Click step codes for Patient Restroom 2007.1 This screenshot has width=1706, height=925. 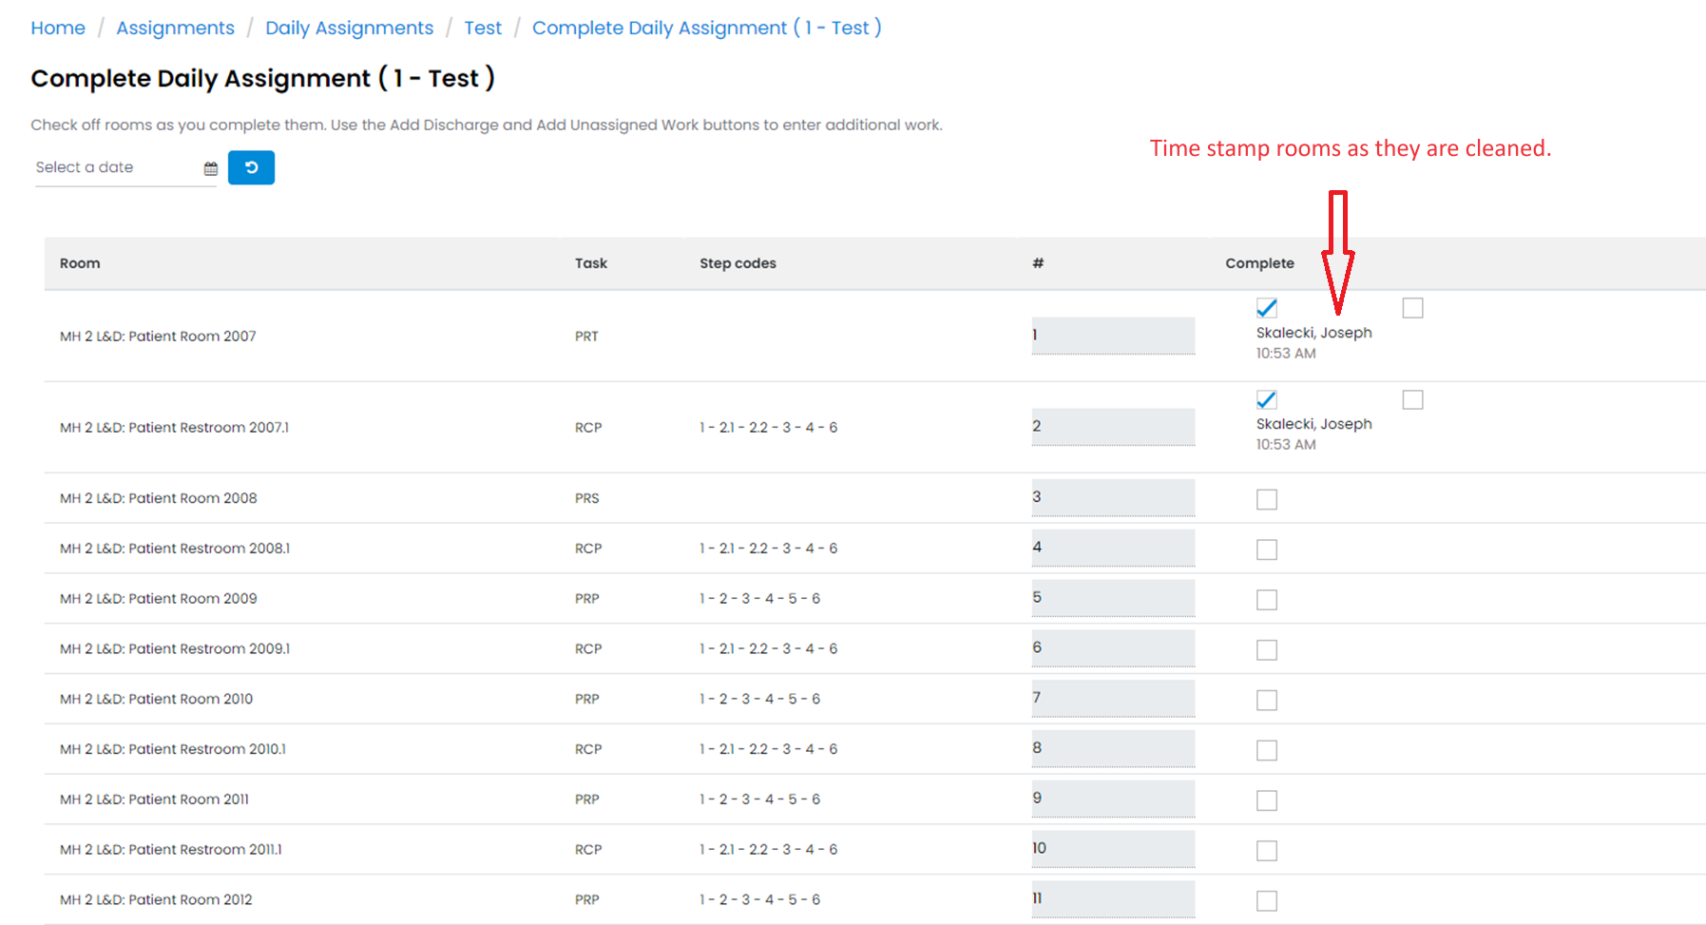(768, 428)
